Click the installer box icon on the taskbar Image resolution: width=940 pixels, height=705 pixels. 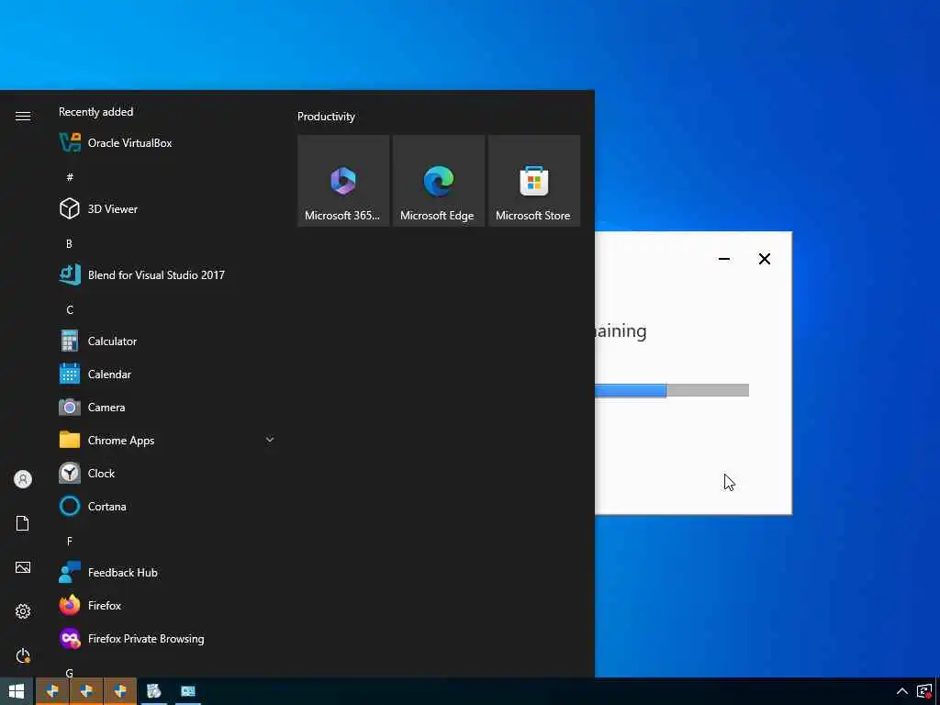tap(154, 691)
